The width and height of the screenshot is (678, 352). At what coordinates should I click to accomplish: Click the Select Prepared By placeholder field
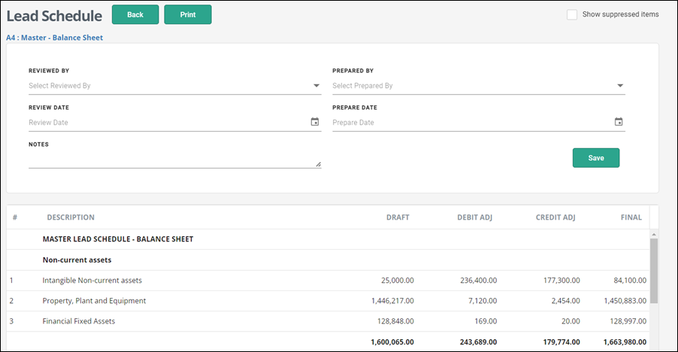pos(479,86)
